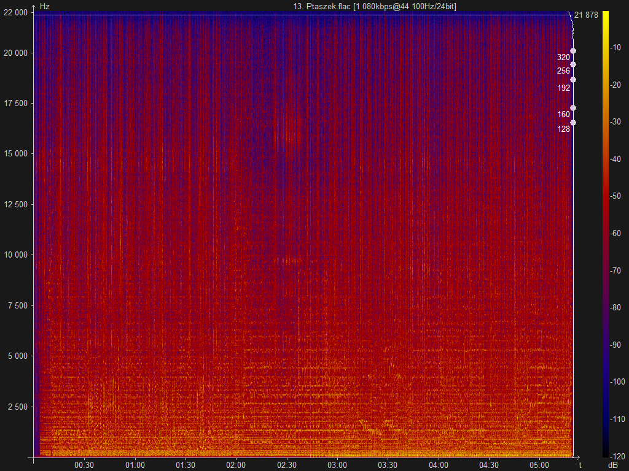The width and height of the screenshot is (629, 471).
Task: Click the 15 000 frequency axis label
Action: pyautogui.click(x=15, y=154)
